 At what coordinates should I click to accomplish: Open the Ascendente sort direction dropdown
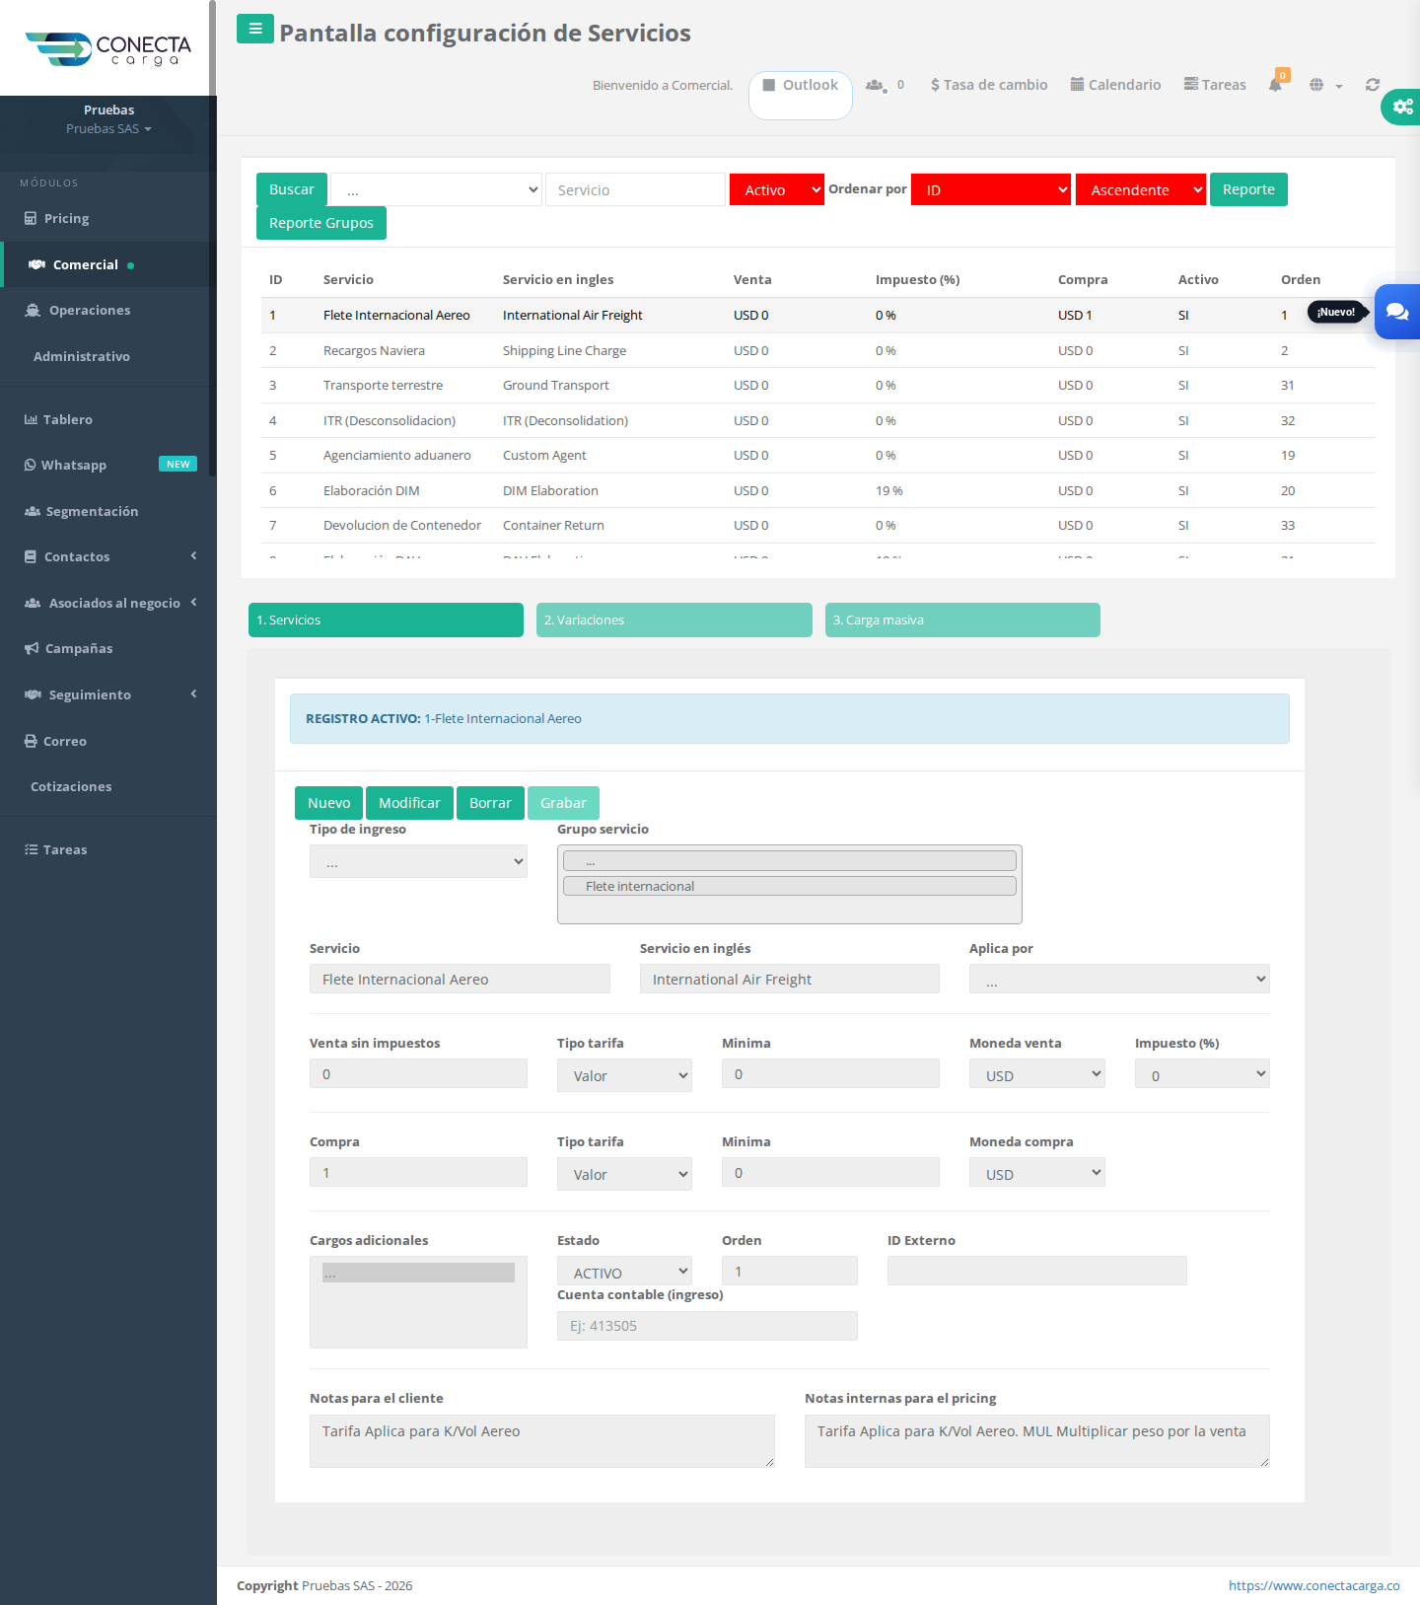(x=1141, y=189)
